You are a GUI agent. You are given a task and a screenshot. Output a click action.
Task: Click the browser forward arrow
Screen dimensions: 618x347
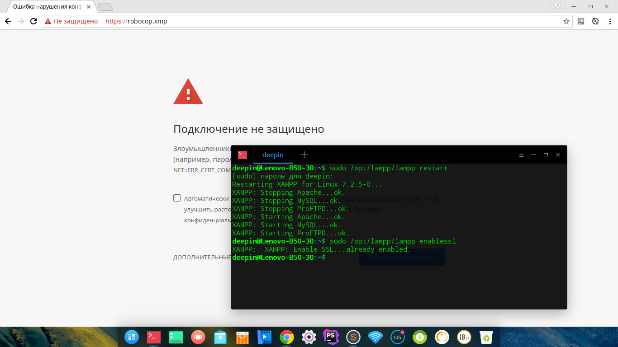point(21,21)
